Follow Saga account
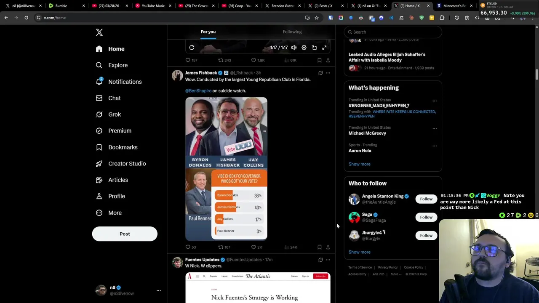Viewport: 539px width, 303px height. pos(426,217)
